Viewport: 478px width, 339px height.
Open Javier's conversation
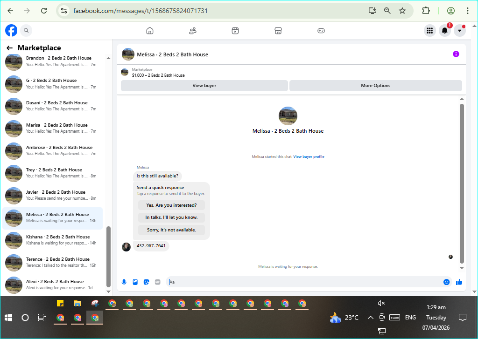(52, 195)
